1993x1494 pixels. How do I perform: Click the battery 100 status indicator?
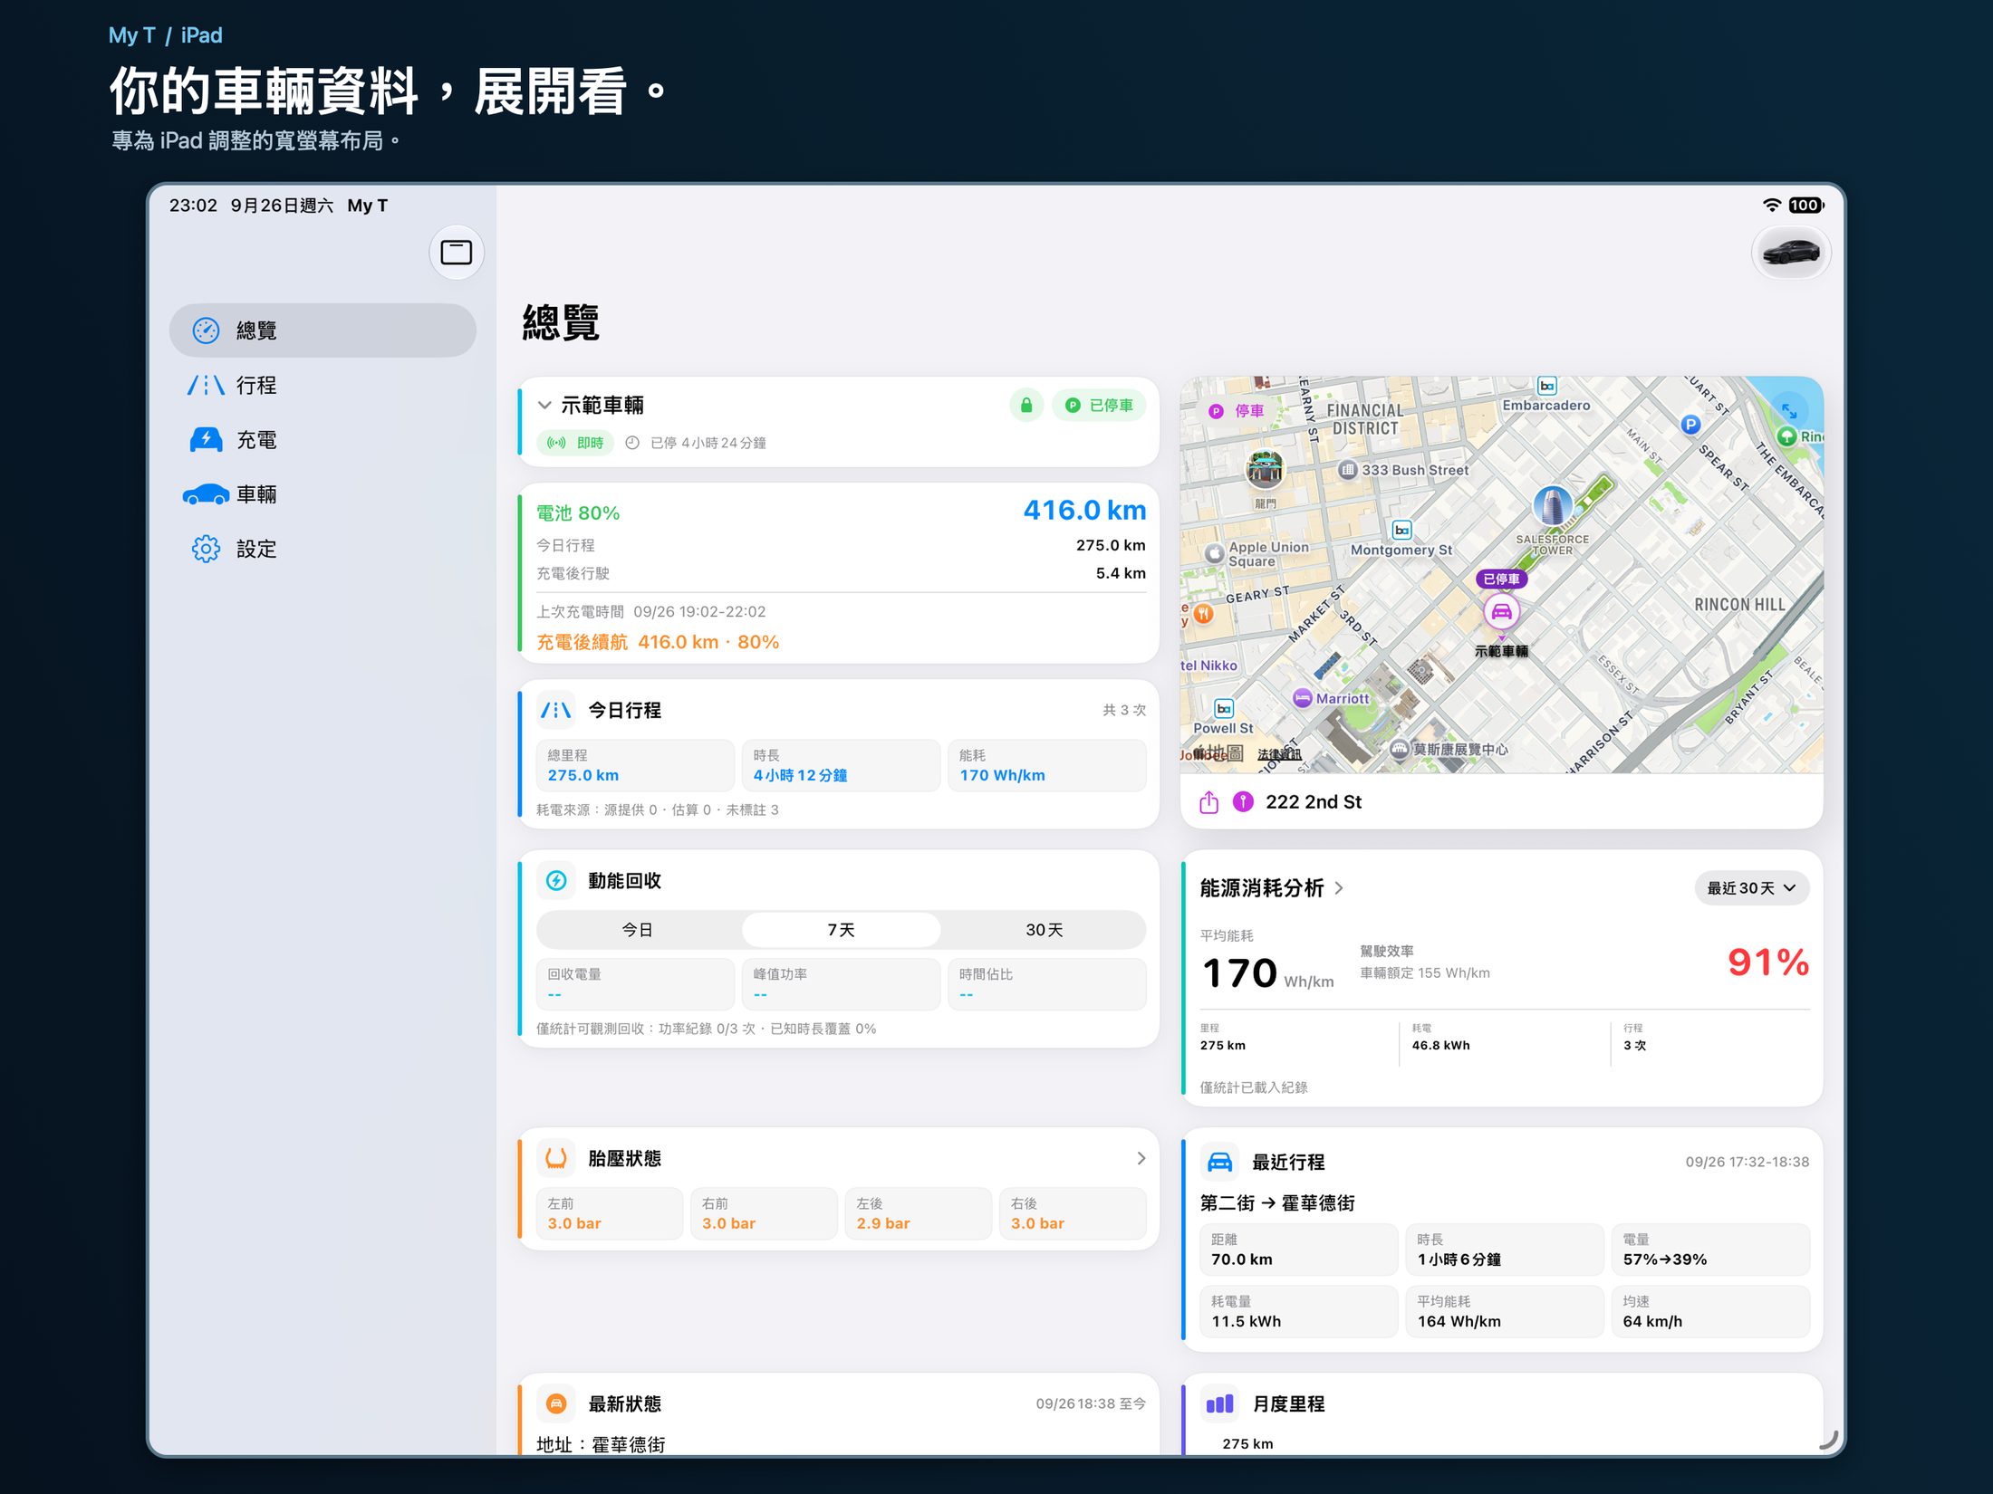(x=1805, y=206)
